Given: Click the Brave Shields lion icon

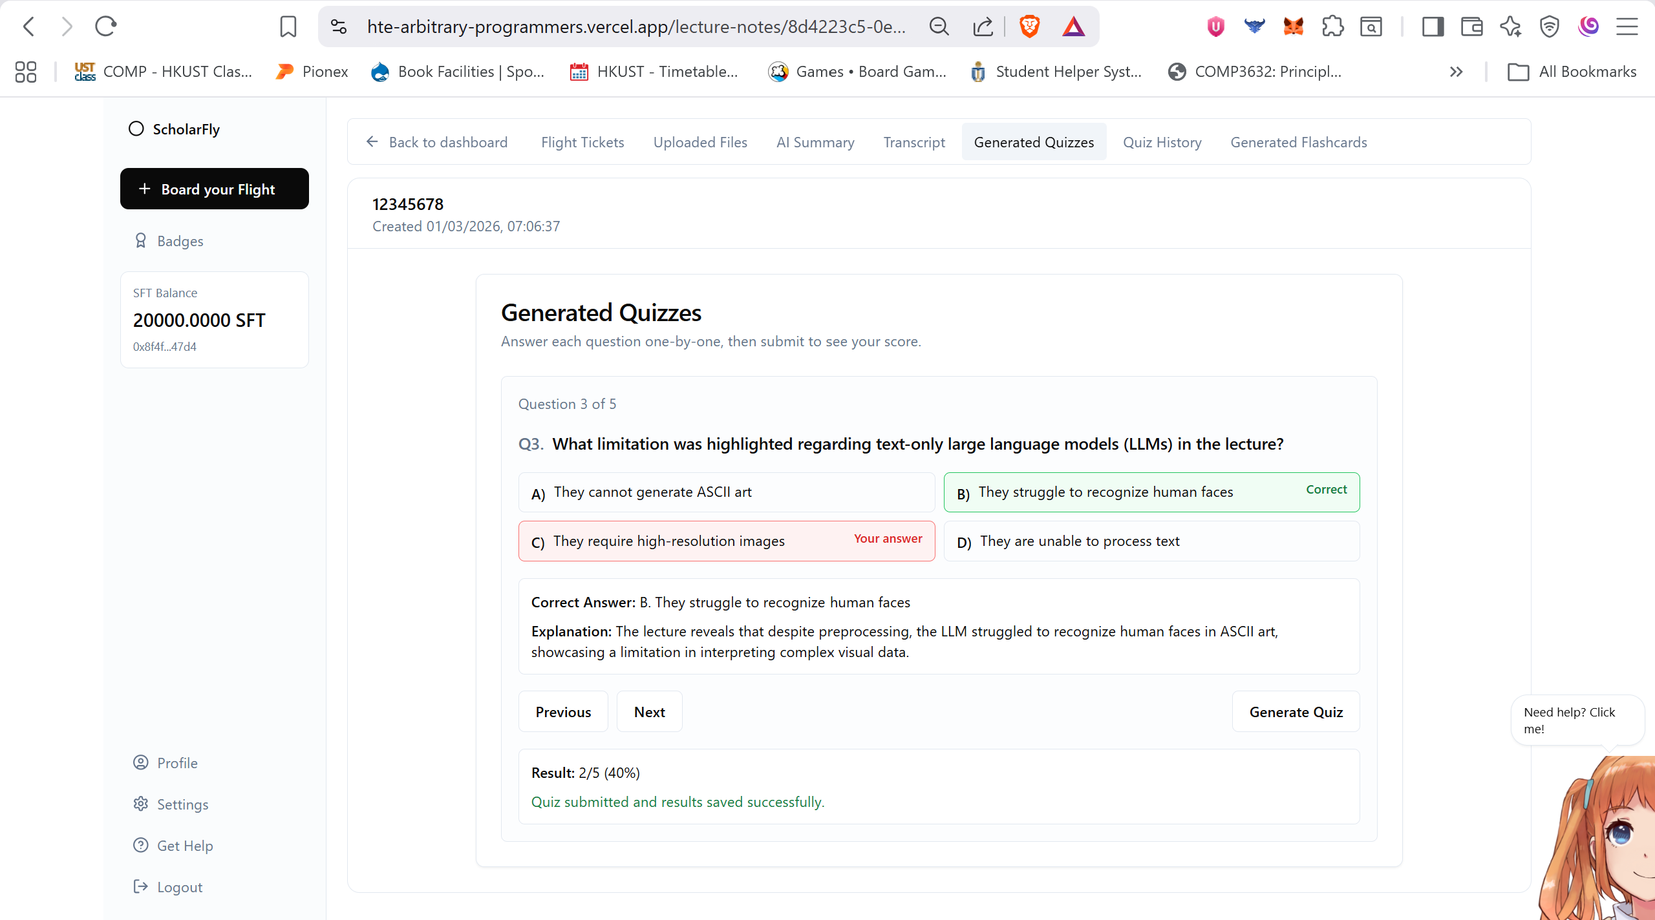Looking at the screenshot, I should (1029, 26).
